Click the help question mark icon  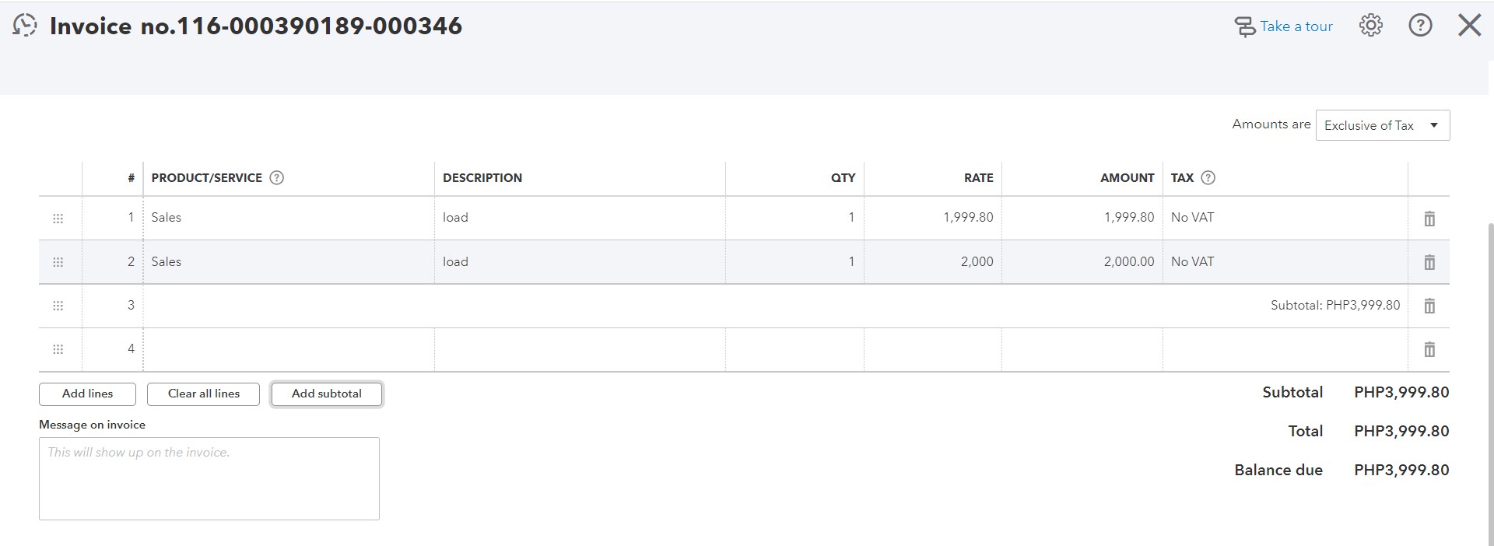point(1420,26)
